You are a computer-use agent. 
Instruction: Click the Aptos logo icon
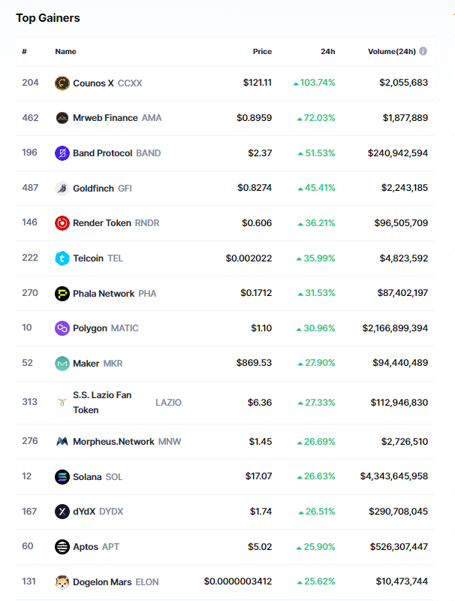[62, 547]
